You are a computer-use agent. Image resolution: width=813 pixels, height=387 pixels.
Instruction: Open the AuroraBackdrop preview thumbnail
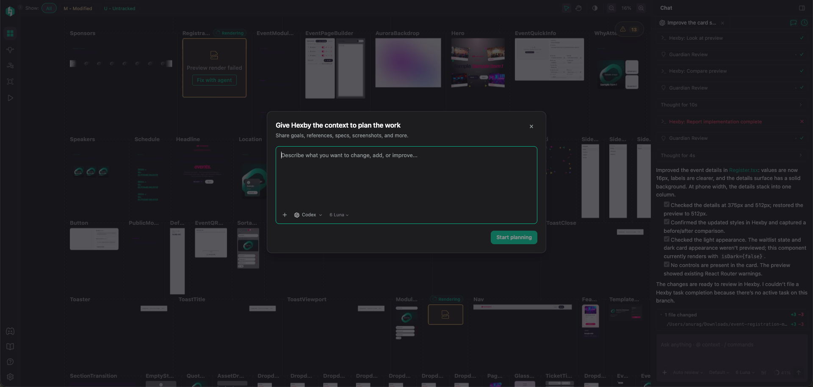click(408, 63)
